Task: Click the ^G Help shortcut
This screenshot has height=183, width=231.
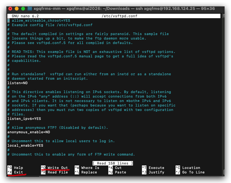Action: (15, 168)
